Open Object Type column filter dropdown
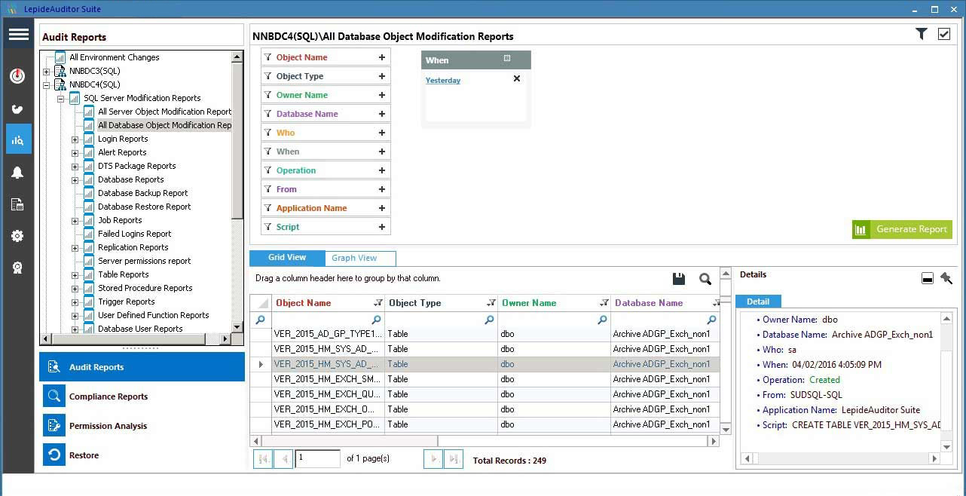 tap(491, 303)
